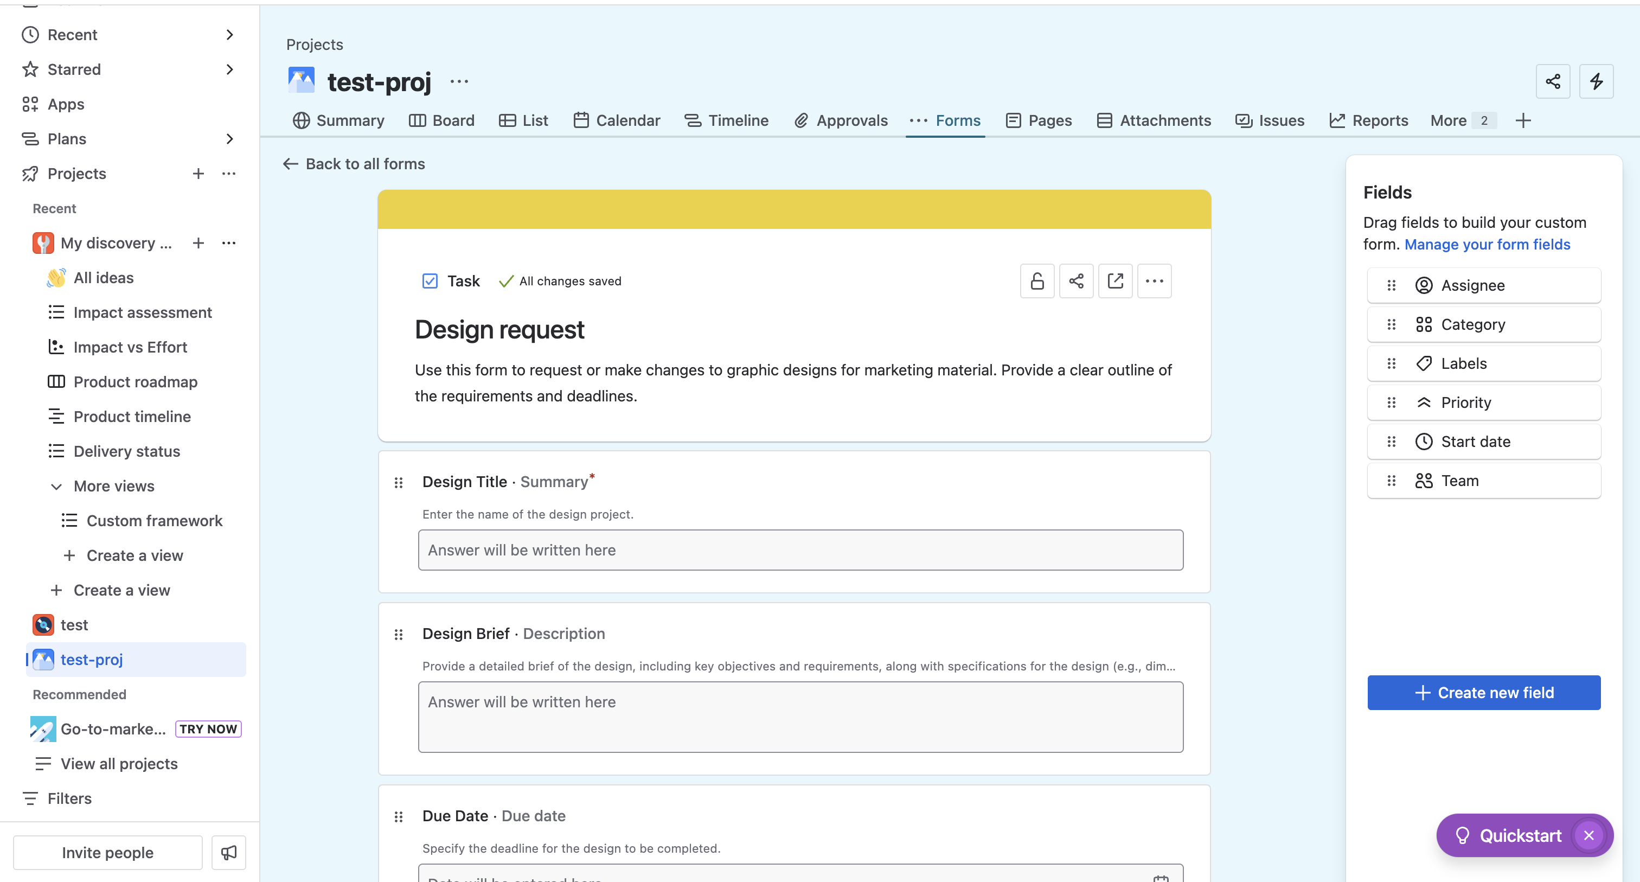This screenshot has height=882, width=1640.
Task: Click the lock icon on the form
Action: tap(1036, 280)
